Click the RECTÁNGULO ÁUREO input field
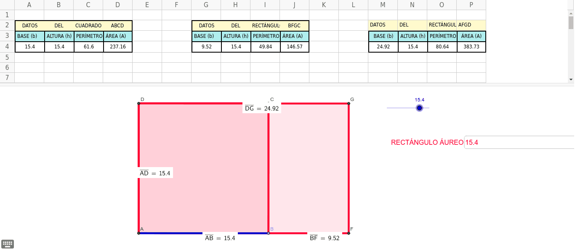The image size is (575, 250). (x=519, y=142)
